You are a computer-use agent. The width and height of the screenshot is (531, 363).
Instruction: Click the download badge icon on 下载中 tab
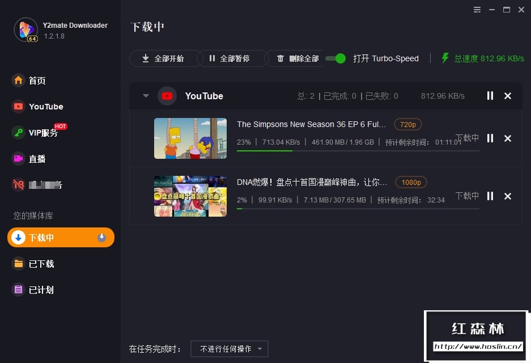click(x=101, y=237)
